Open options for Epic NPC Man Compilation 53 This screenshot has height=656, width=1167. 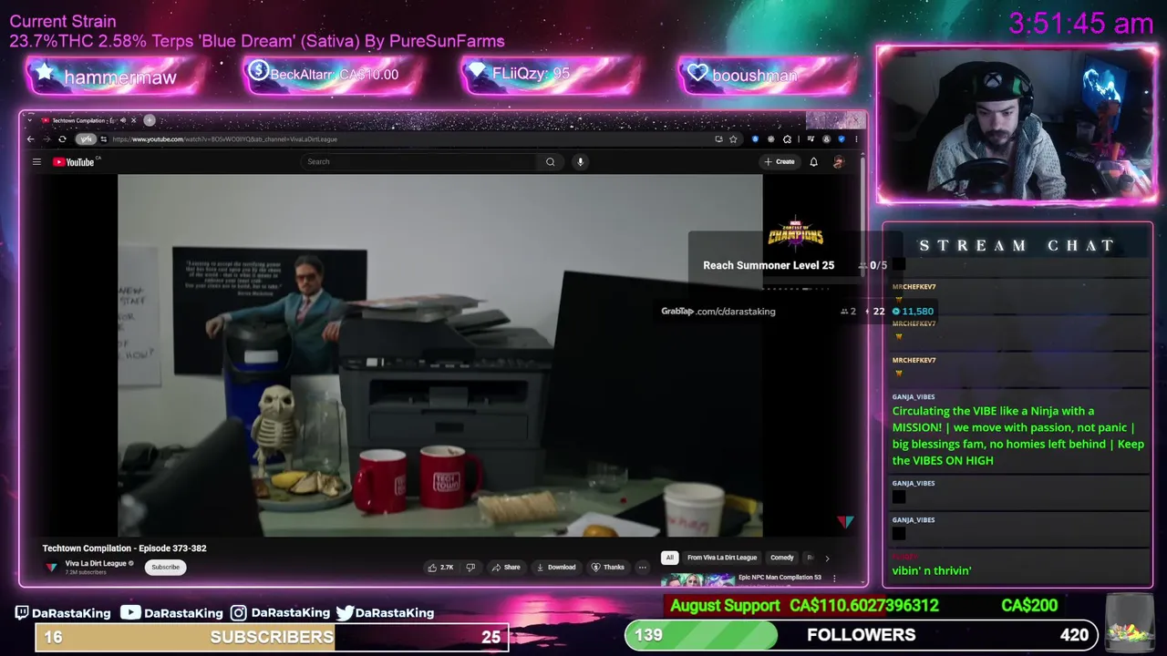coord(833,578)
